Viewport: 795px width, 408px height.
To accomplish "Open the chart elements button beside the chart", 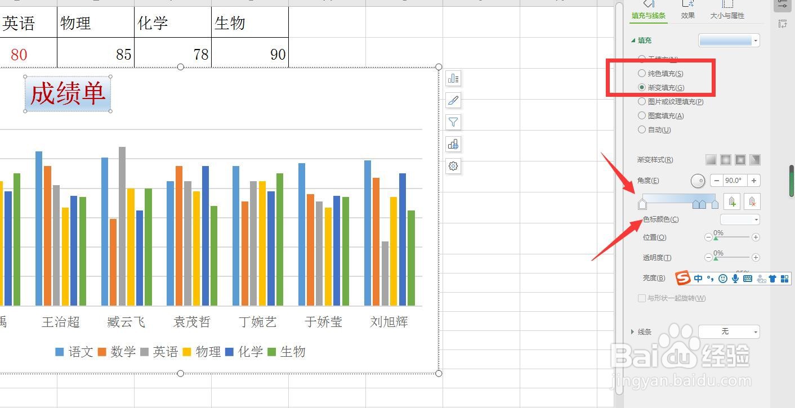I will (453, 79).
